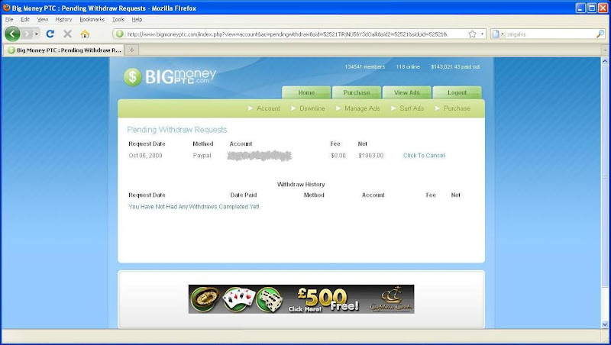Click the $0.00 fee value
The image size is (611, 345).
[x=338, y=156]
